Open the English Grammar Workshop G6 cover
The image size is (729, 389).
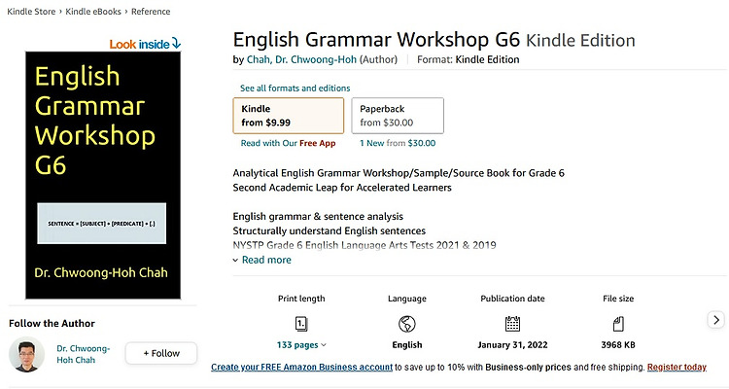point(103,175)
